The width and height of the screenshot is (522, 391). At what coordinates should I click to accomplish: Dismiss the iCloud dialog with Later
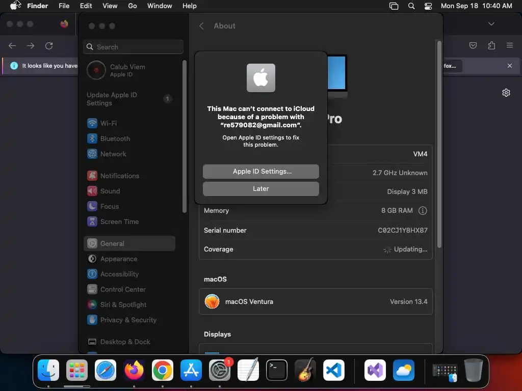pos(260,188)
